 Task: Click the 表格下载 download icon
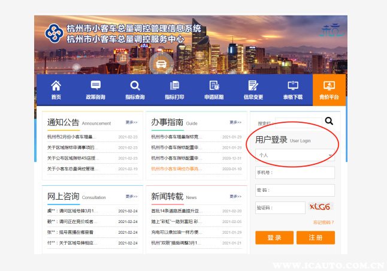click(x=293, y=86)
